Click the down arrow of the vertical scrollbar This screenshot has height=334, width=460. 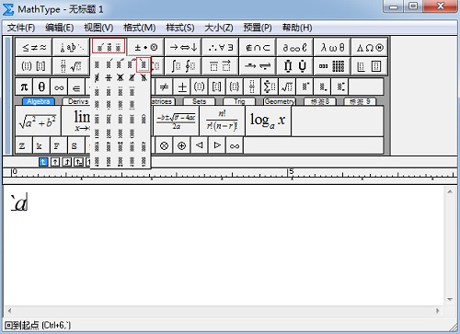450,299
